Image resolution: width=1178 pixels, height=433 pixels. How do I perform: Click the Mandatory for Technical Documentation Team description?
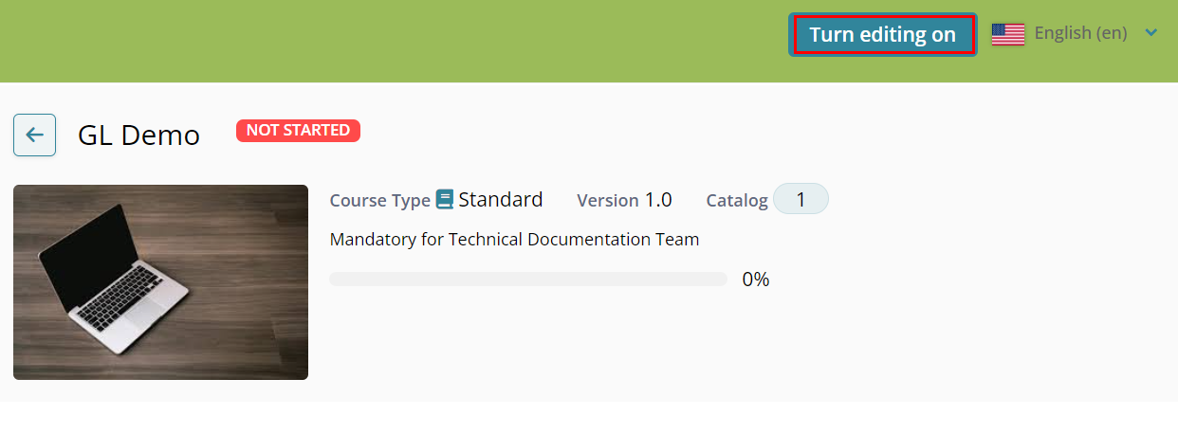pyautogui.click(x=514, y=240)
